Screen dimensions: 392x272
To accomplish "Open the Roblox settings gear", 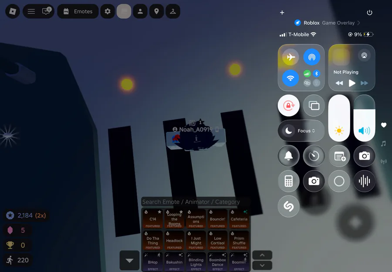I will click(108, 11).
